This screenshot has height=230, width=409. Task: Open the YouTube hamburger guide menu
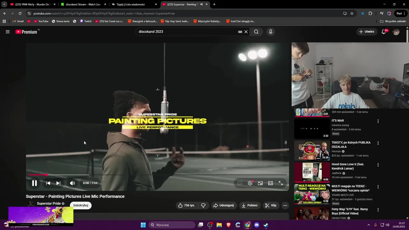pyautogui.click(x=8, y=32)
